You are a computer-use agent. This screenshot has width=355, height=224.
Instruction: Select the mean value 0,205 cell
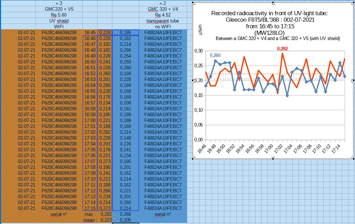click(125, 220)
